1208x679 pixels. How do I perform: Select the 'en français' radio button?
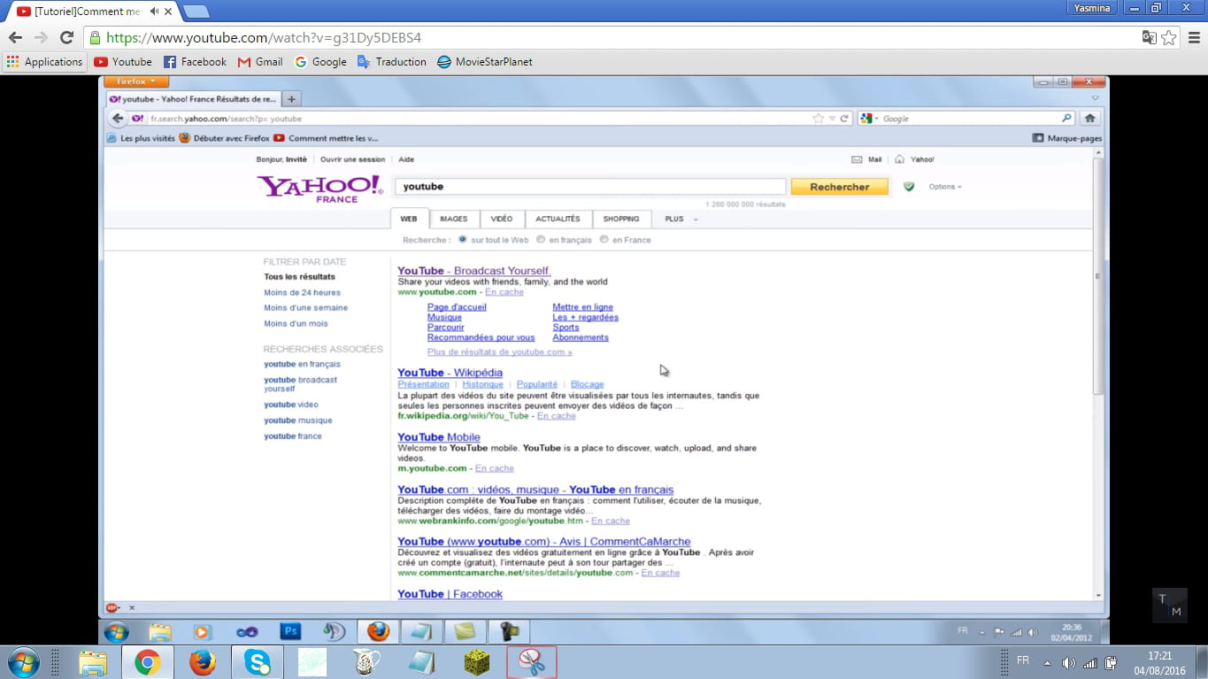click(x=541, y=239)
